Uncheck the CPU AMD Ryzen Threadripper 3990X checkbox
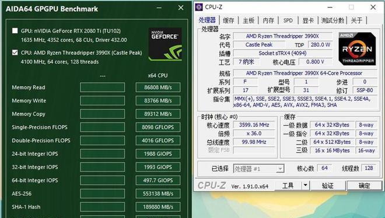This screenshot has height=218, width=385. coord(15,52)
